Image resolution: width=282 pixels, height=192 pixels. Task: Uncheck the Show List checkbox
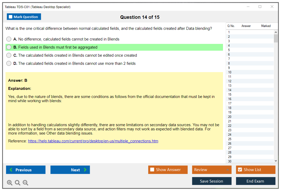point(240,170)
